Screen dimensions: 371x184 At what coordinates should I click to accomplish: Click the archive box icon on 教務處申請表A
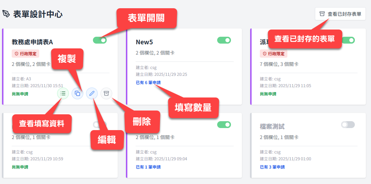tap(106, 93)
